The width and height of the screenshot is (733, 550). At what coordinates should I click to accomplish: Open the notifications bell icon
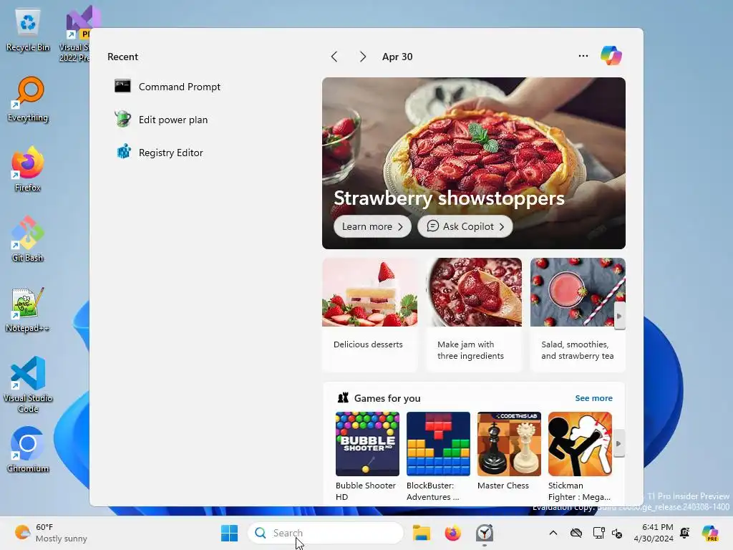[685, 533]
